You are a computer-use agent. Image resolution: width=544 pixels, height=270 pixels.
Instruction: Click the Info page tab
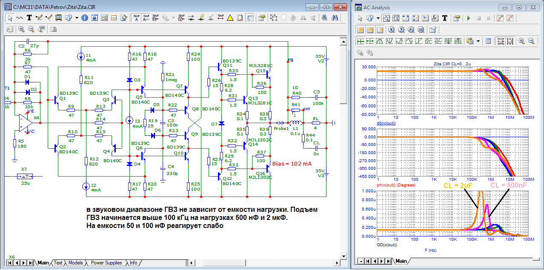134,263
